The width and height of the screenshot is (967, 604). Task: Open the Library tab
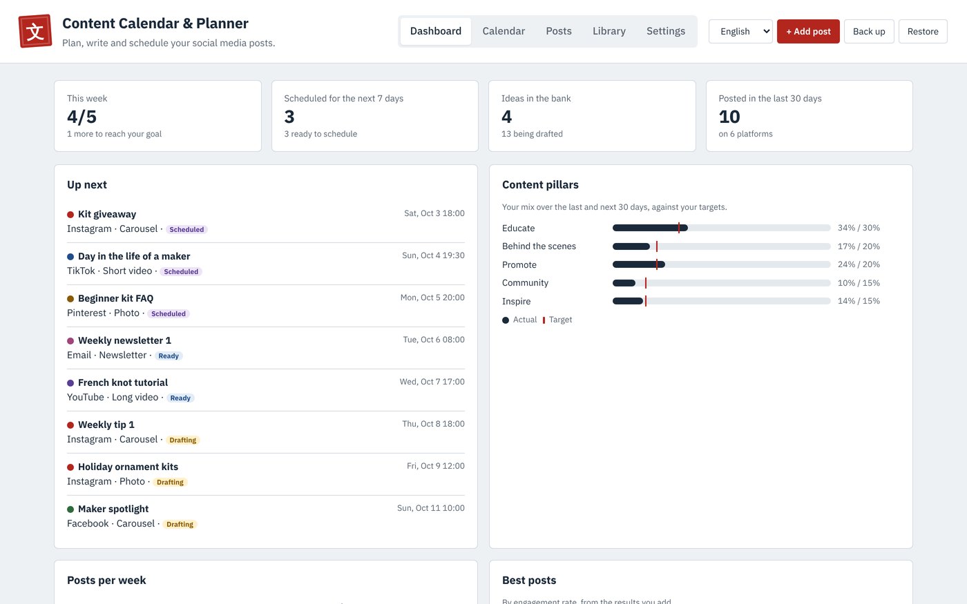(609, 31)
